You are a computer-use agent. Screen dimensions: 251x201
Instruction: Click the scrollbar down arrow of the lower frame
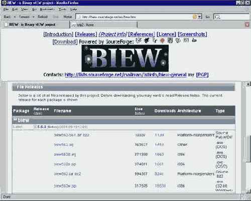pos(248,191)
